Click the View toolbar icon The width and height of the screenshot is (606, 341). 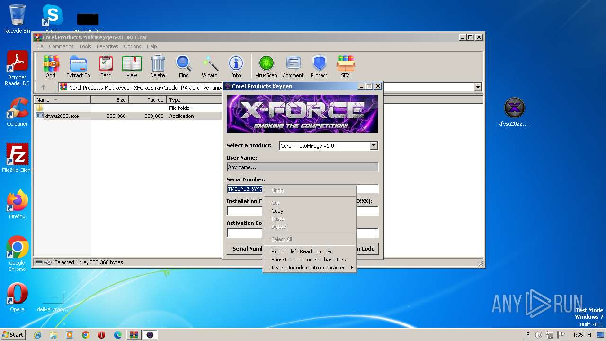132,66
